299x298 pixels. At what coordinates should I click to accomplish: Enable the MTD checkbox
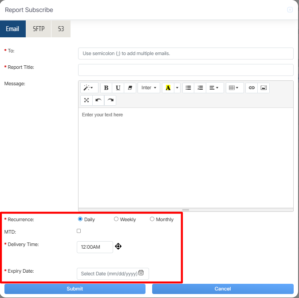79,231
